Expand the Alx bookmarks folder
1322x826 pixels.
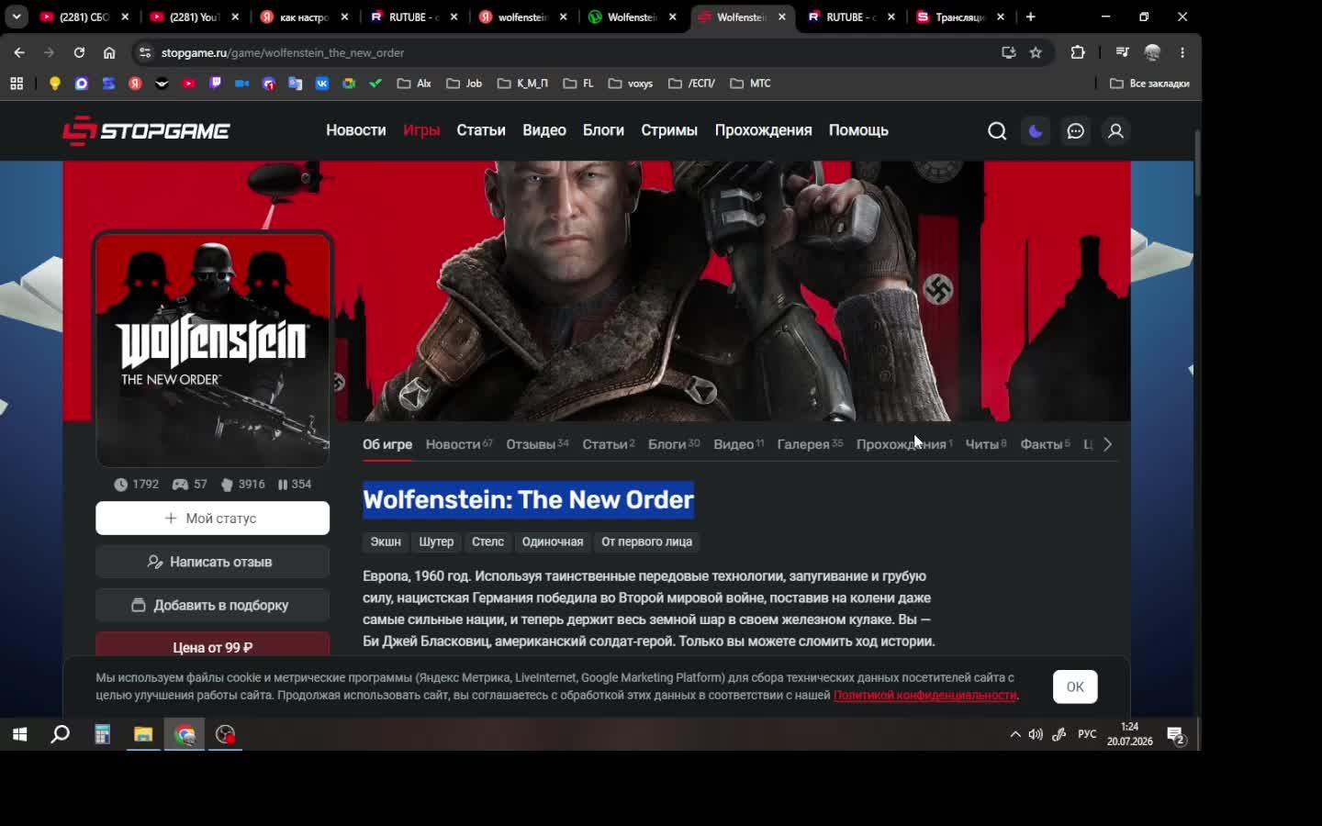414,84
